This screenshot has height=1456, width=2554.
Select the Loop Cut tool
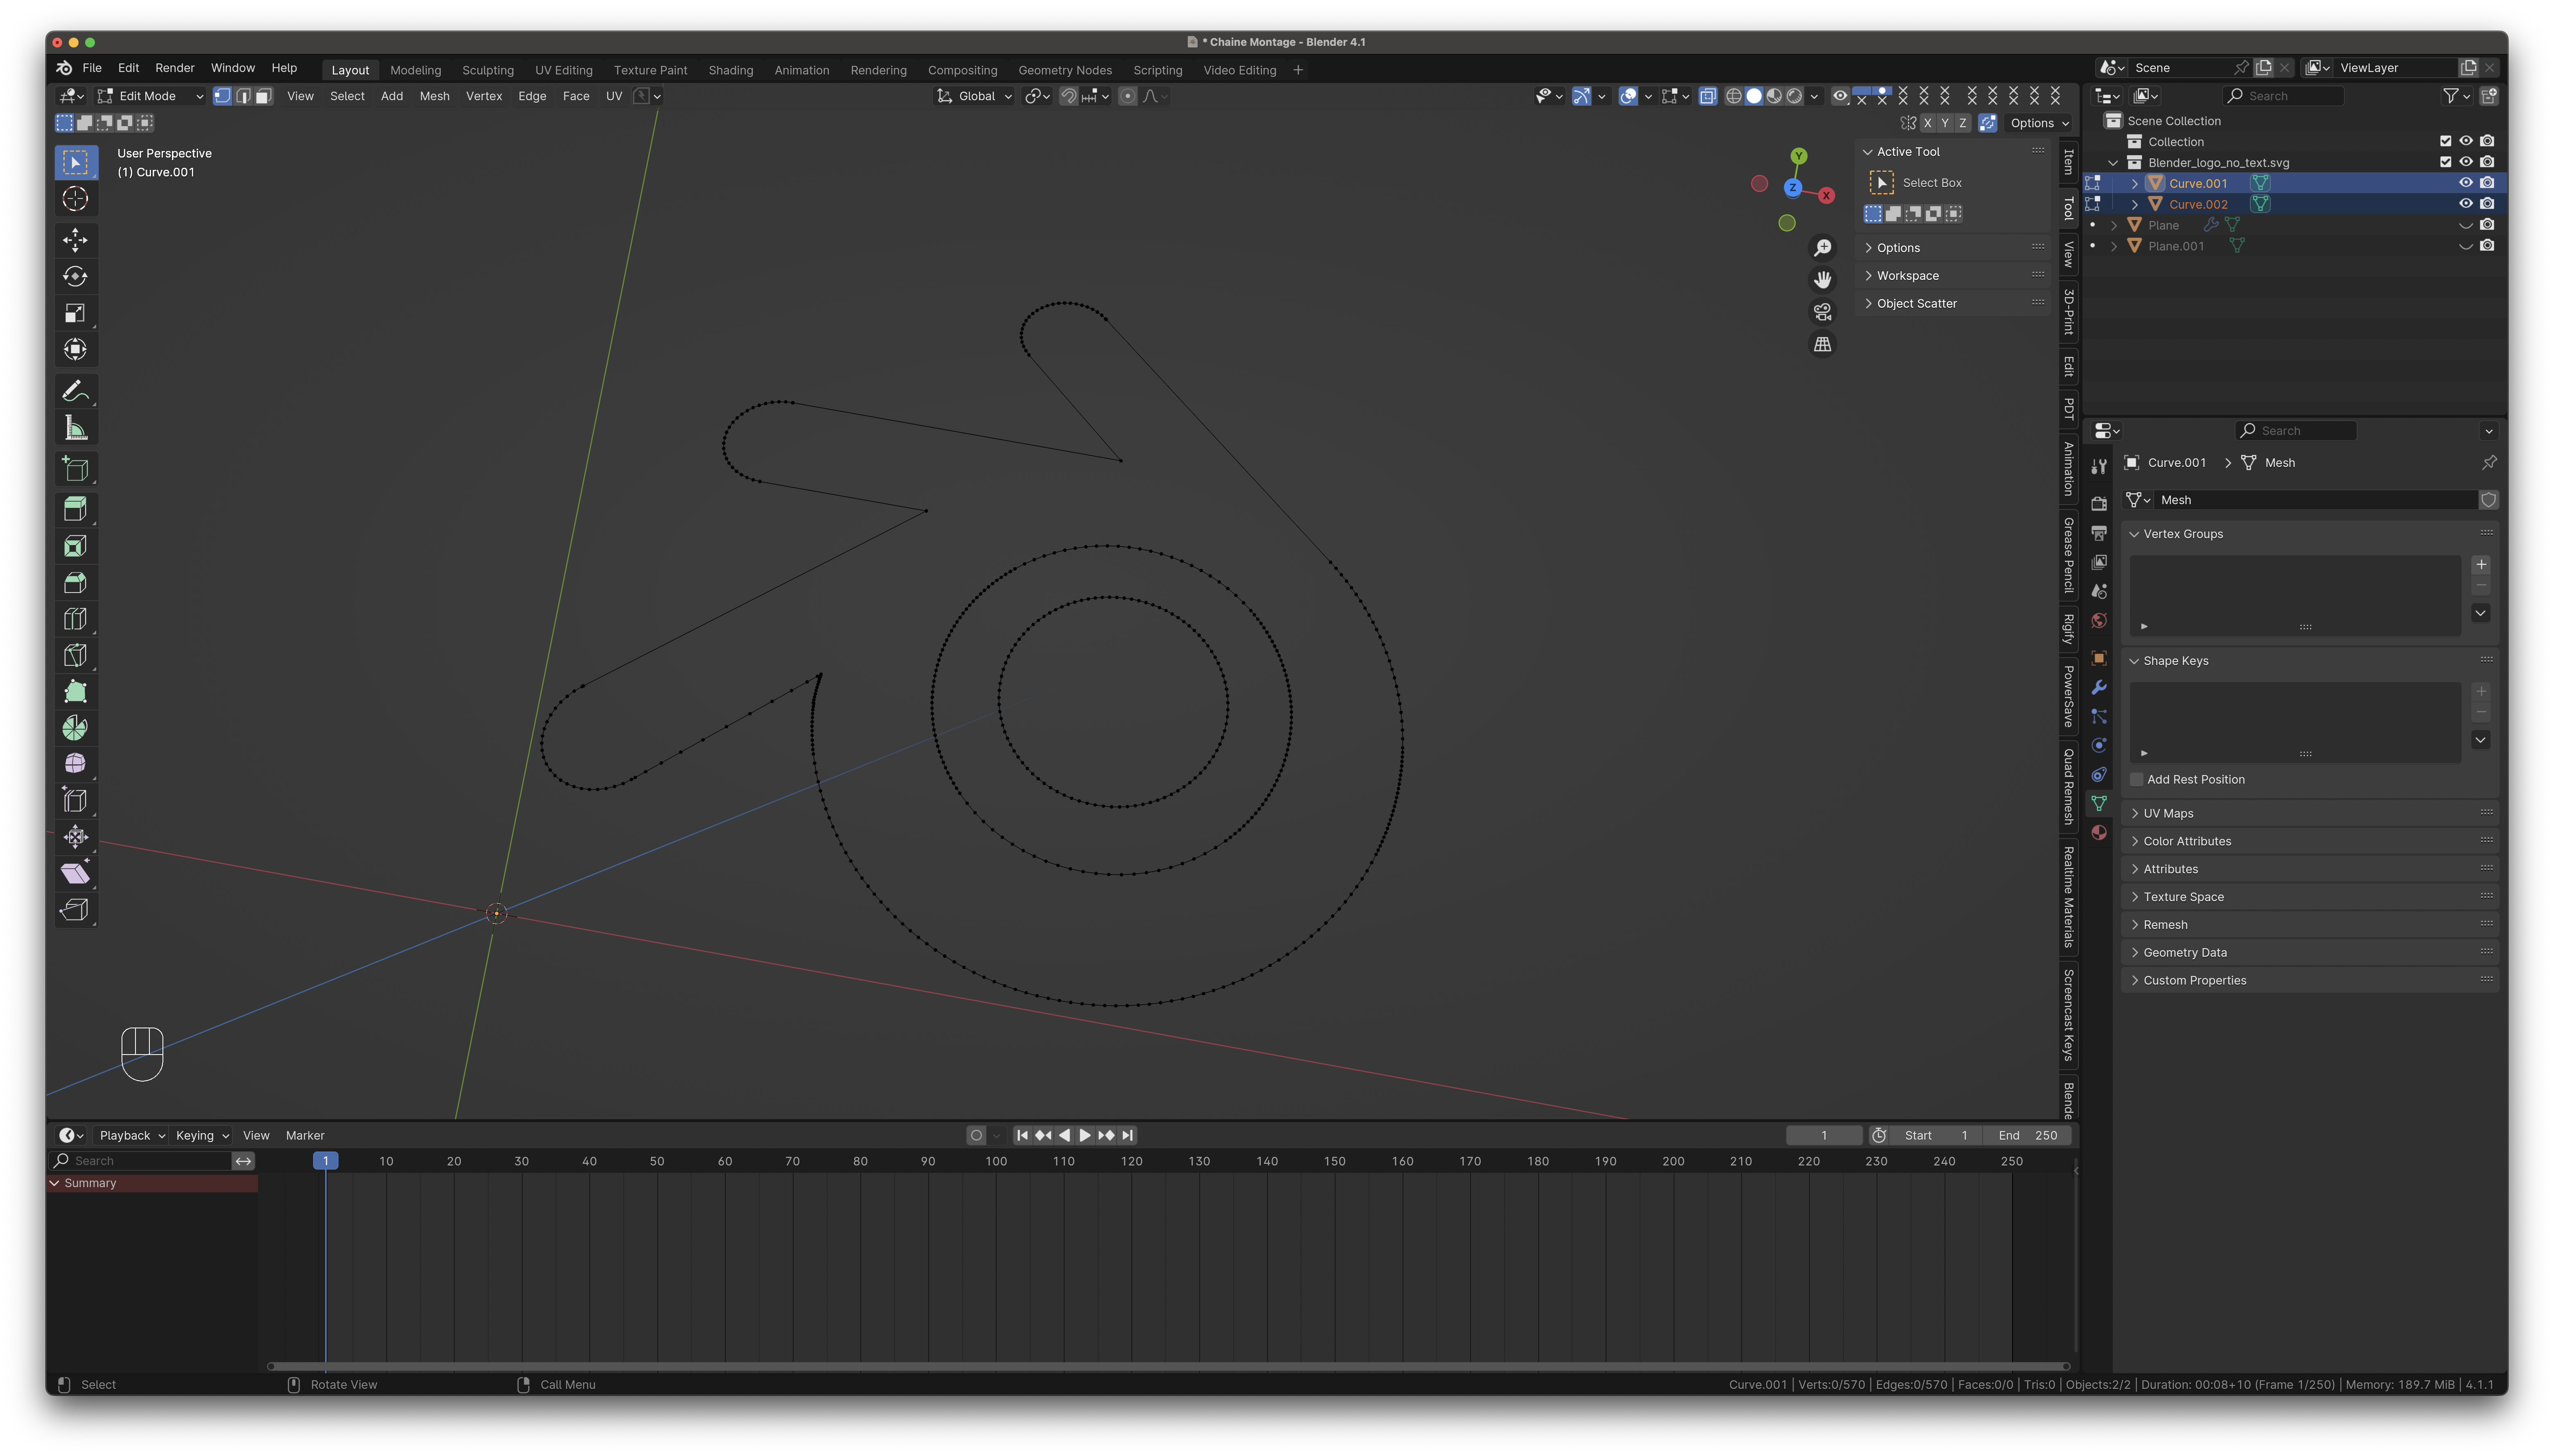point(75,619)
